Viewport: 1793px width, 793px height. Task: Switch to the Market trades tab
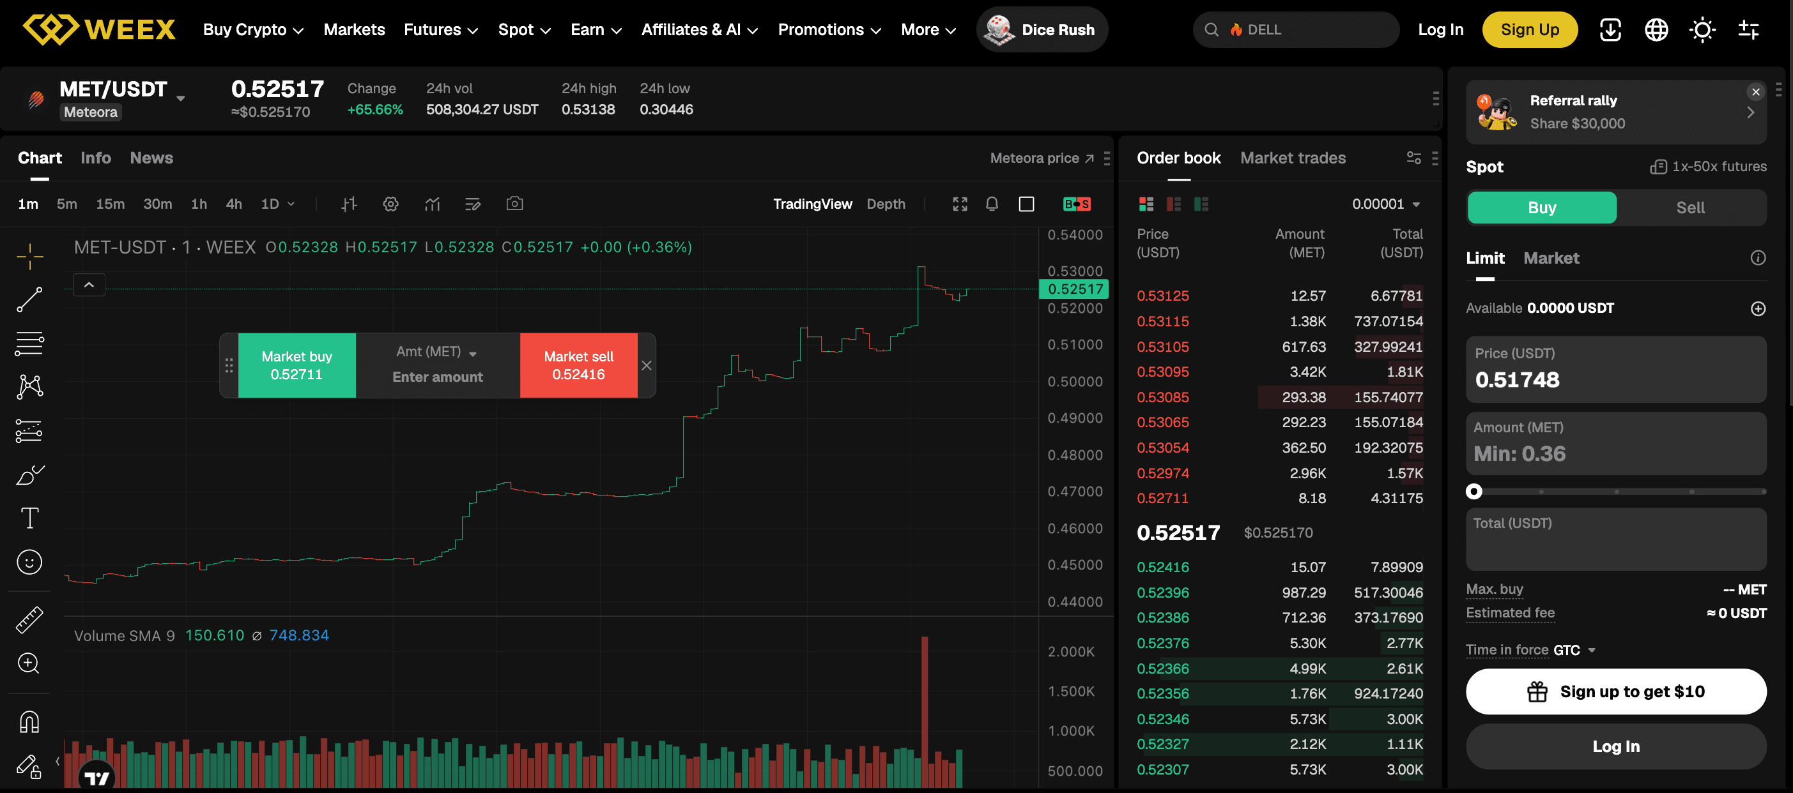(1293, 158)
